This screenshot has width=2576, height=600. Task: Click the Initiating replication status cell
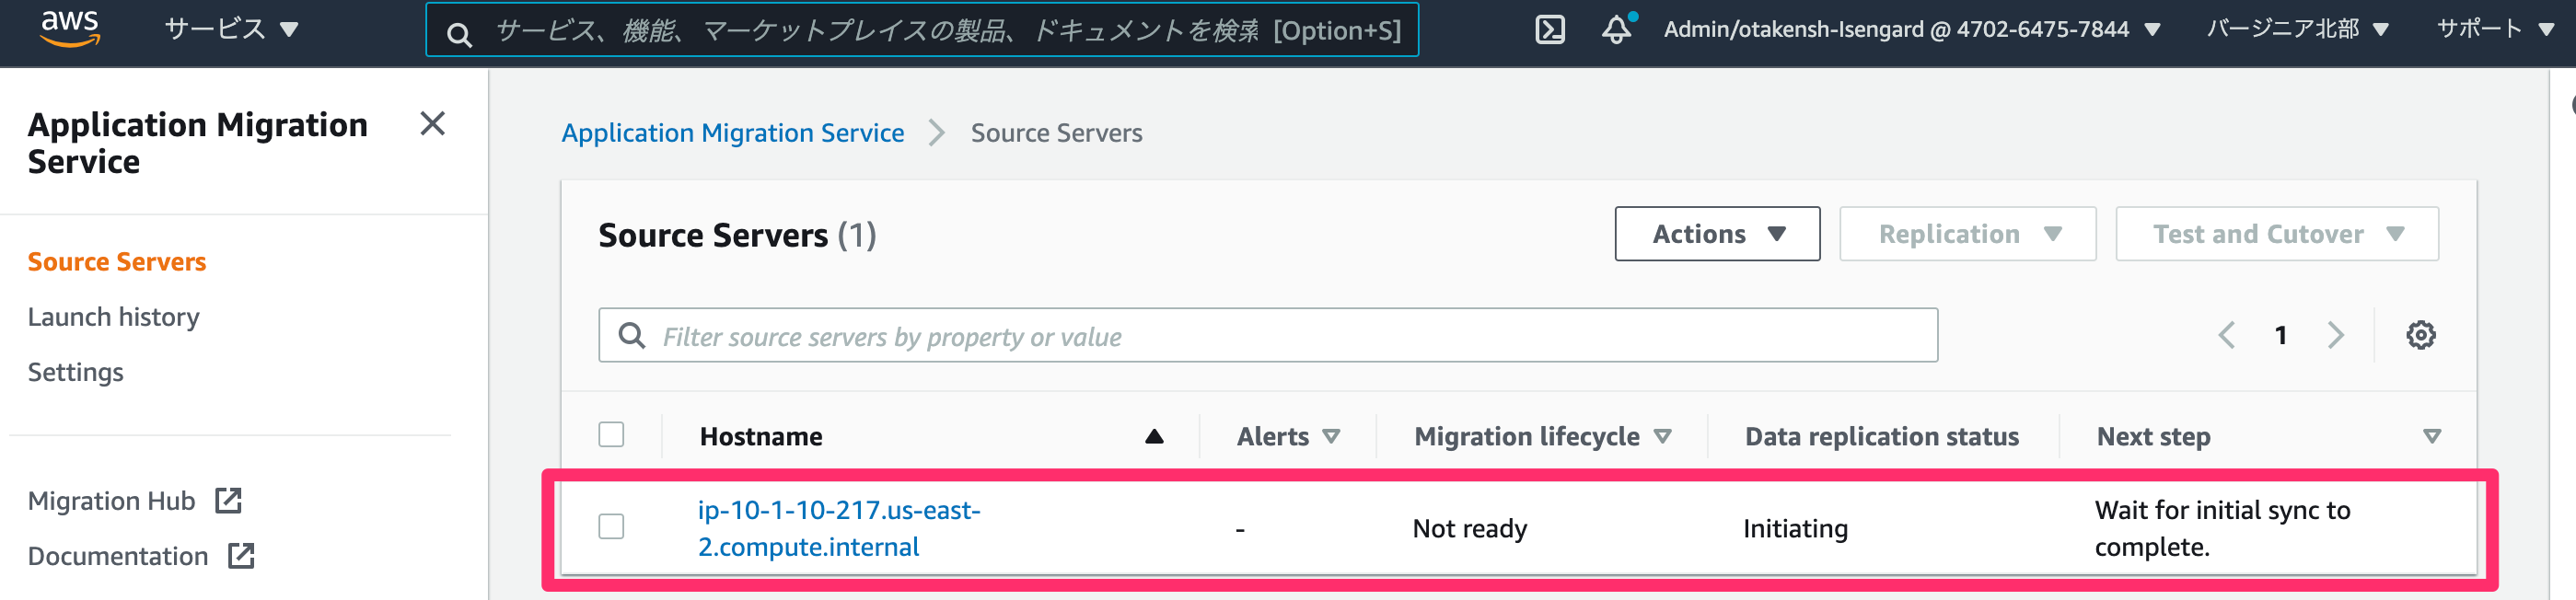coord(1795,528)
